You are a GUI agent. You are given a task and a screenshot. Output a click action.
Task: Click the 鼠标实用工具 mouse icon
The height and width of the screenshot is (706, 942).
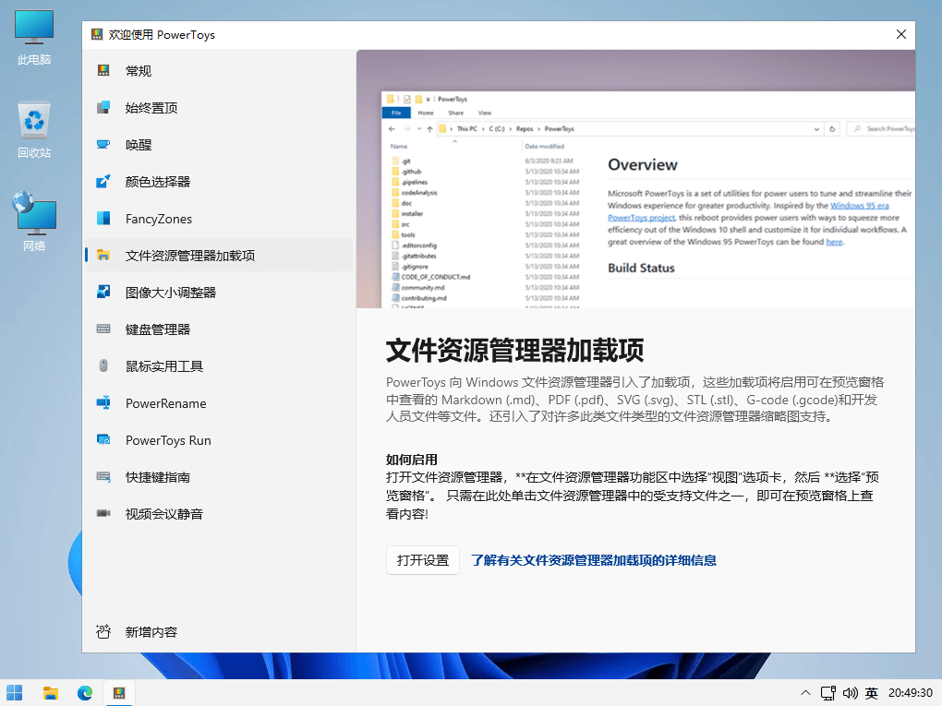[103, 366]
